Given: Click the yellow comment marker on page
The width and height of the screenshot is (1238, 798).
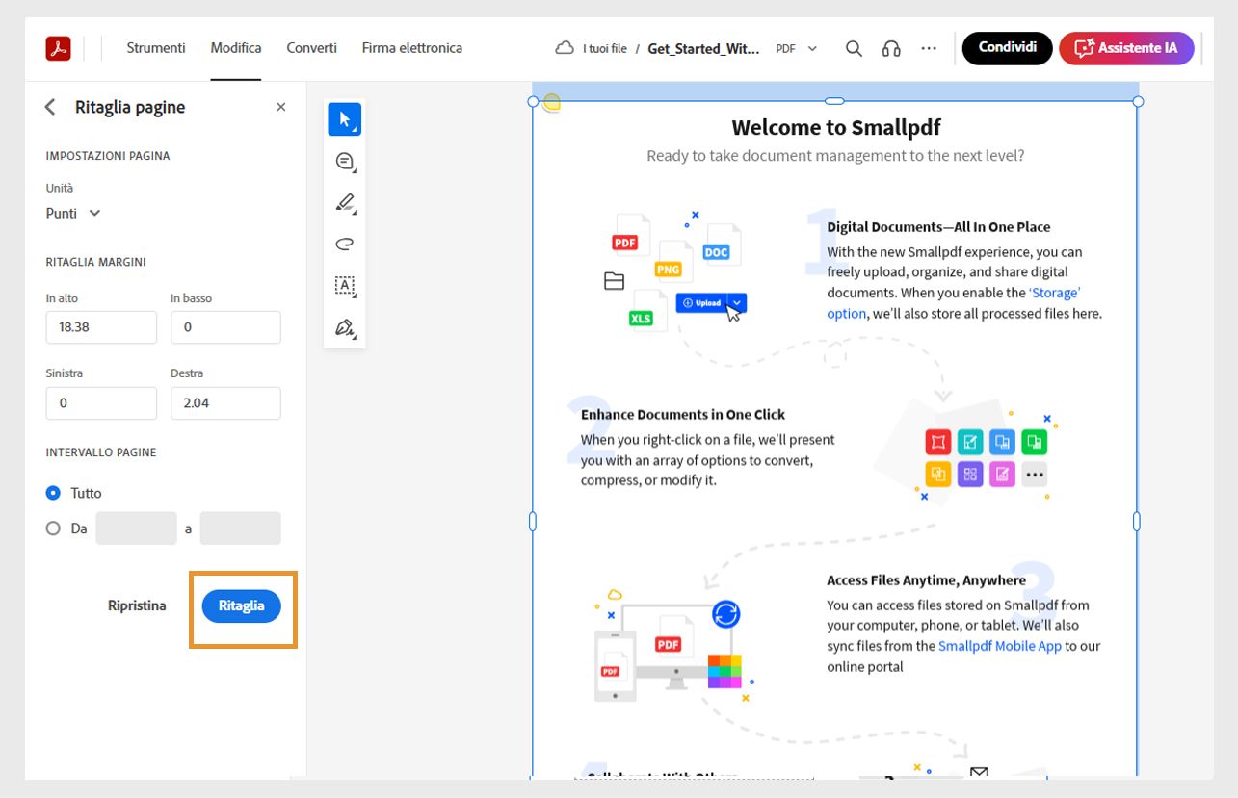Looking at the screenshot, I should click(x=551, y=102).
